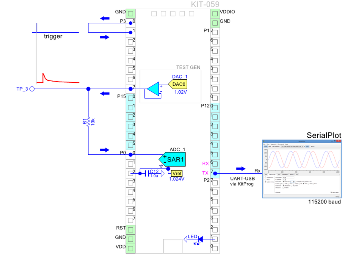Viewport: 344px width, 256px height.
Task: Click the Record button in SerialPlot toolbar
Action: click(312, 146)
